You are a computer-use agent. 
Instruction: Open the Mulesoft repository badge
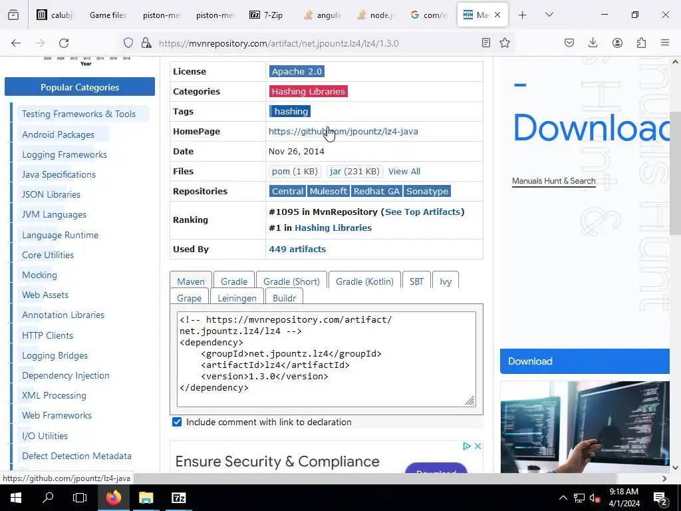tap(329, 191)
